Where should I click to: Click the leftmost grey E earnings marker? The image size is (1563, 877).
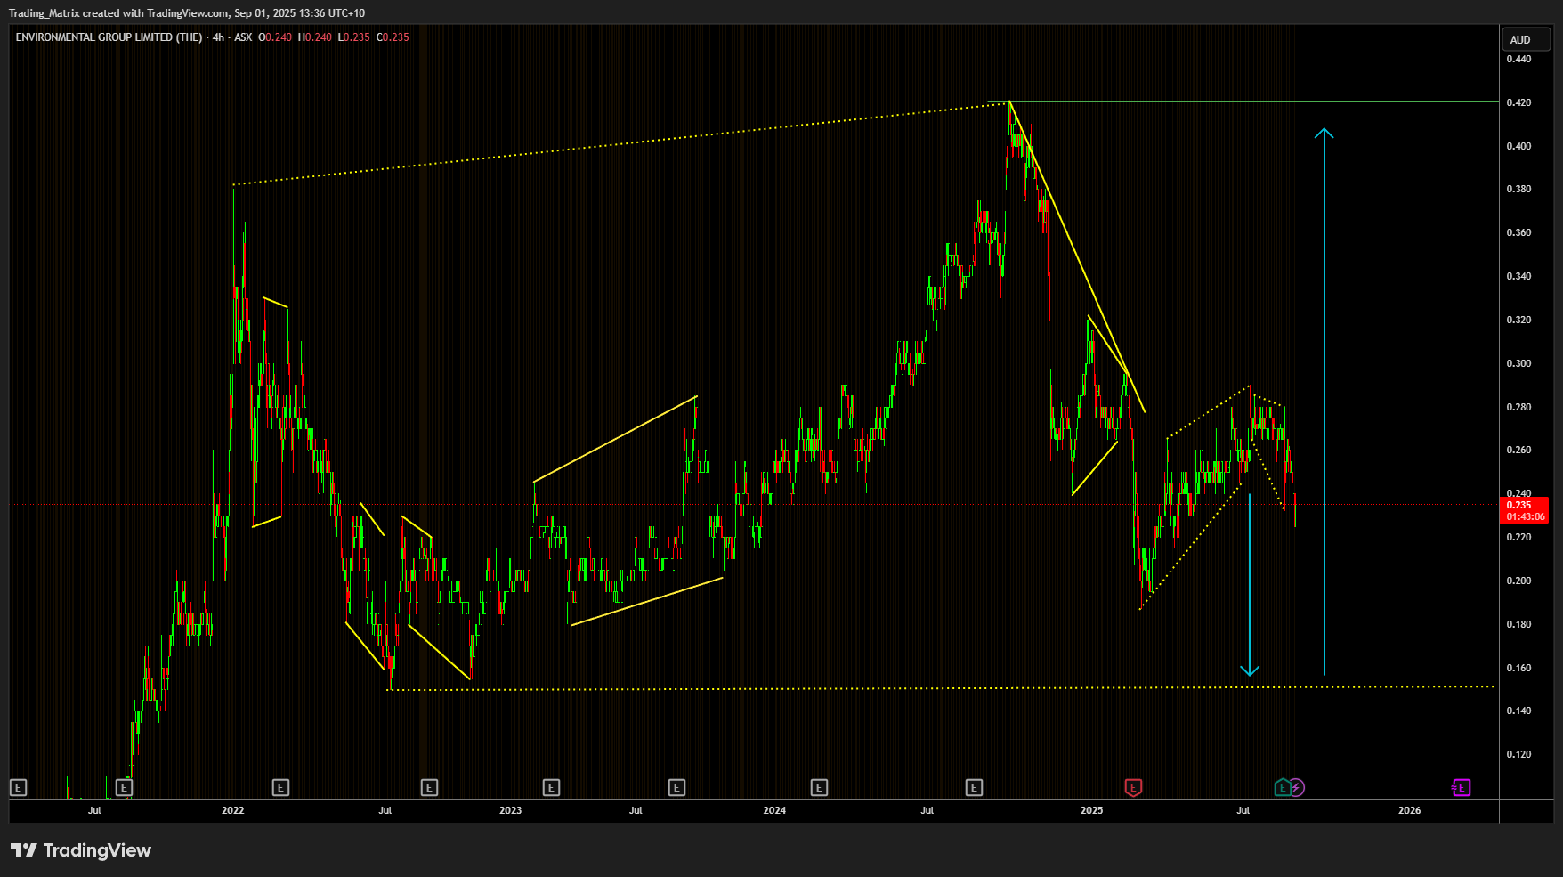tap(18, 787)
